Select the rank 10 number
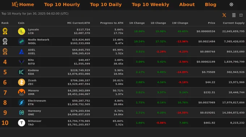 tap(5, 123)
